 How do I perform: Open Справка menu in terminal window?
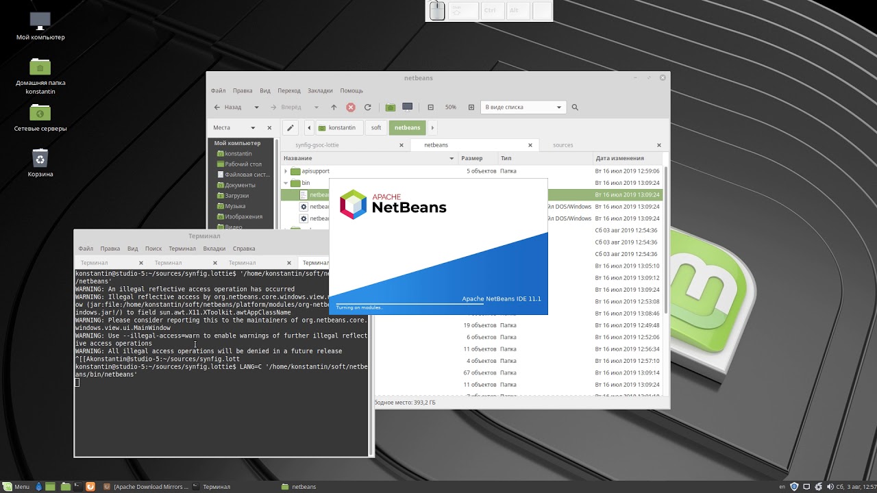[x=244, y=249]
